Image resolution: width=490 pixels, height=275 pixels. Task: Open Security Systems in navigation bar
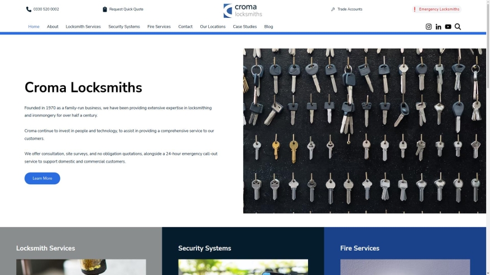click(124, 27)
